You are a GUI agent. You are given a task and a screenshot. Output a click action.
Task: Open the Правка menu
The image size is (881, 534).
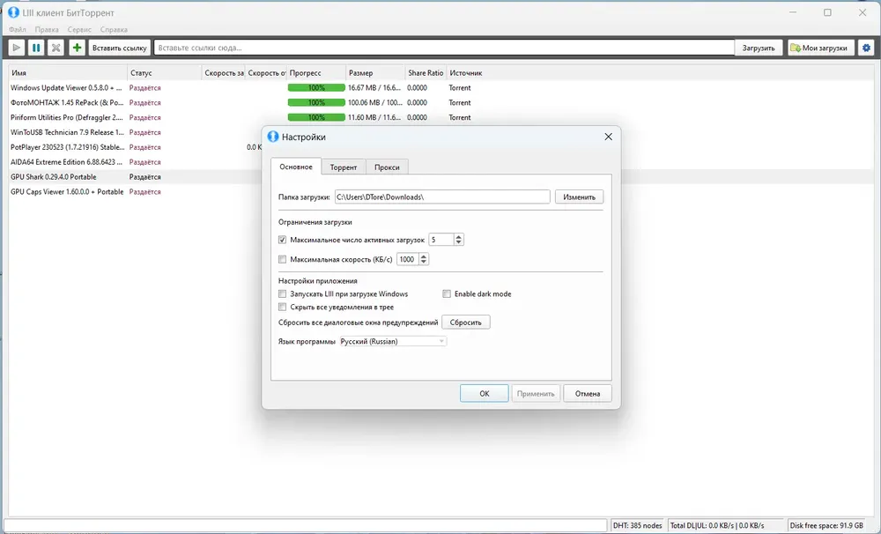click(47, 29)
